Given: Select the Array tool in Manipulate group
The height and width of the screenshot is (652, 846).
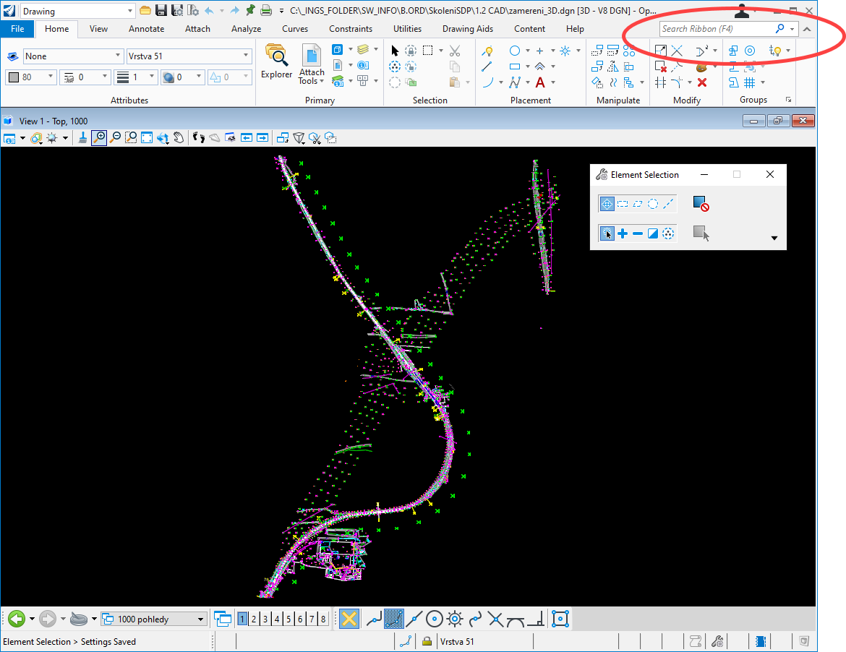Looking at the screenshot, I should tap(629, 51).
